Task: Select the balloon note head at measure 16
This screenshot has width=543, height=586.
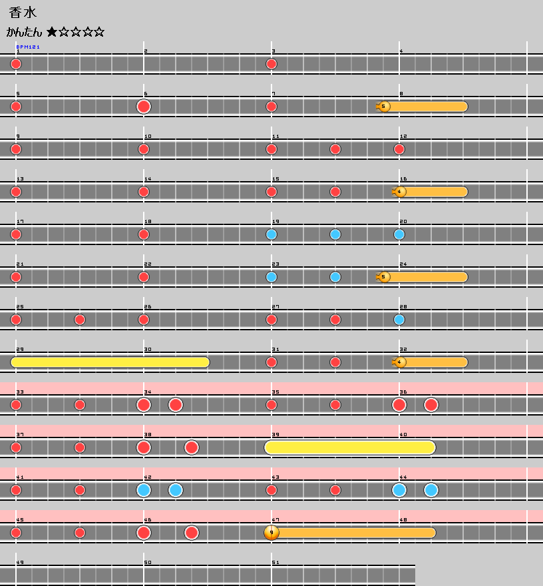Action: click(x=400, y=192)
